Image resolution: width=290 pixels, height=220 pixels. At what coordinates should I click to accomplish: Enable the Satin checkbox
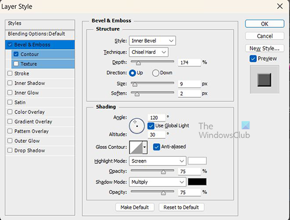(10, 102)
